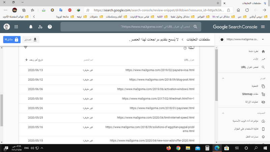270x152 pixels.
Task: Open payoneer.html URL row
Action: (x=109, y=108)
